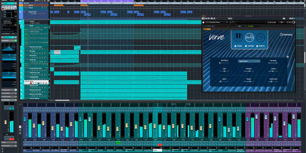This screenshot has width=306, height=153.
Task: Open the Texture waveform icon in Verve
Action: (x=250, y=38)
